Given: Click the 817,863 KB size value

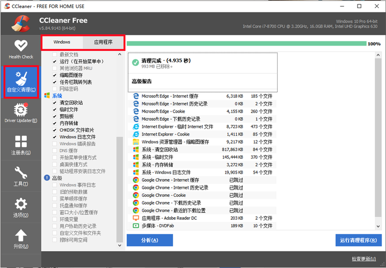Looking at the screenshot, I should pyautogui.click(x=232, y=150).
